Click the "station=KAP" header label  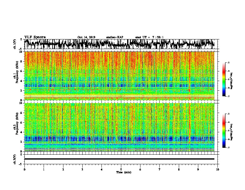point(115,37)
